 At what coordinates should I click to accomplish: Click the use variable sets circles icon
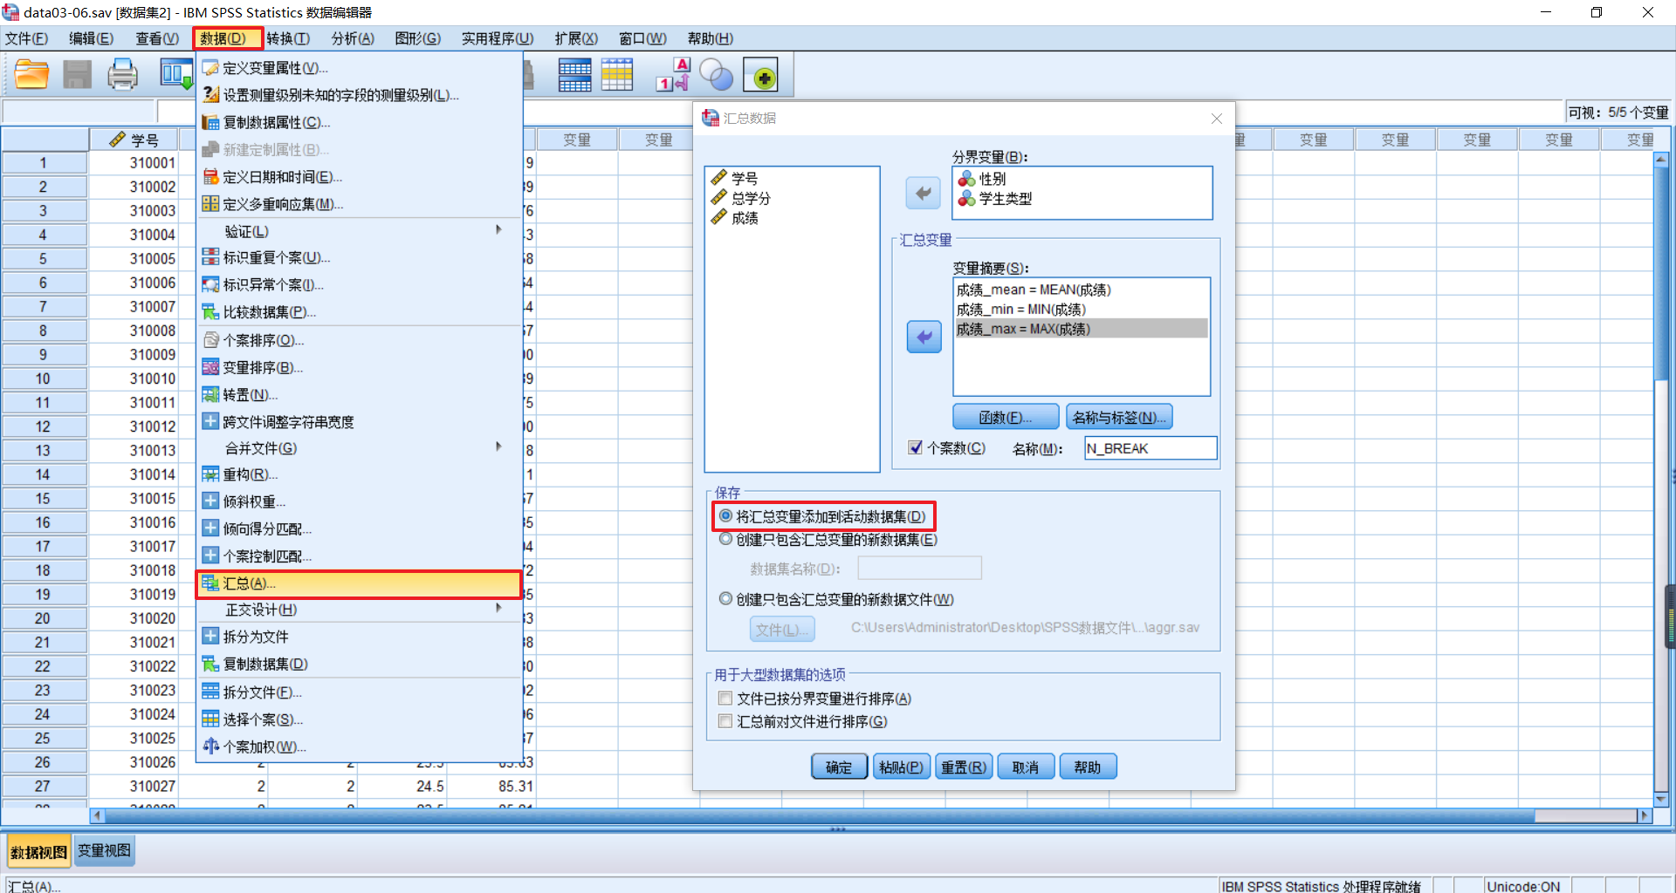point(717,75)
